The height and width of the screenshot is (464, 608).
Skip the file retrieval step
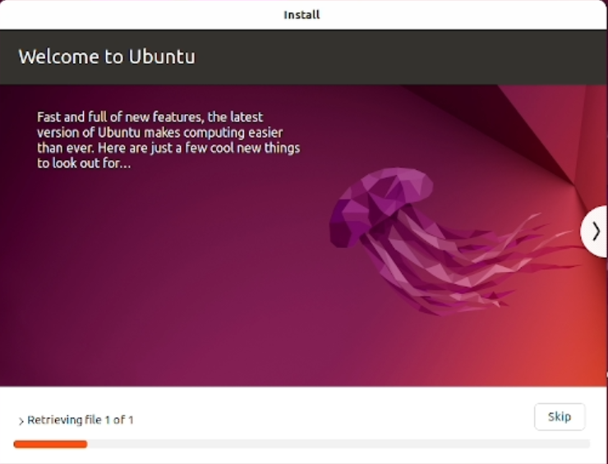coord(560,416)
